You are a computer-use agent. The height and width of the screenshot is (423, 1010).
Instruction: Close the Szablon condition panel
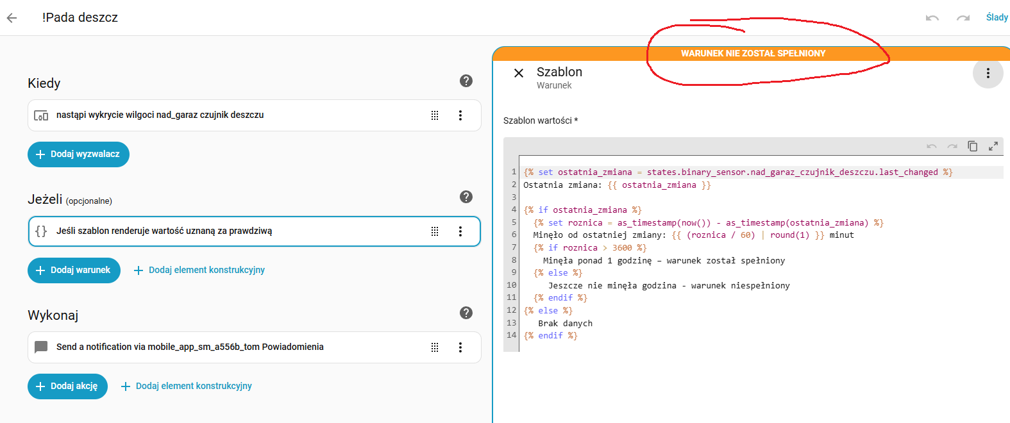coord(519,73)
